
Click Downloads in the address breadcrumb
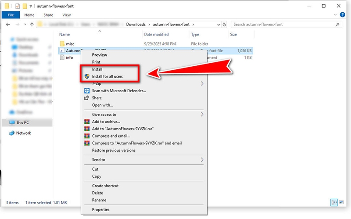click(x=136, y=25)
